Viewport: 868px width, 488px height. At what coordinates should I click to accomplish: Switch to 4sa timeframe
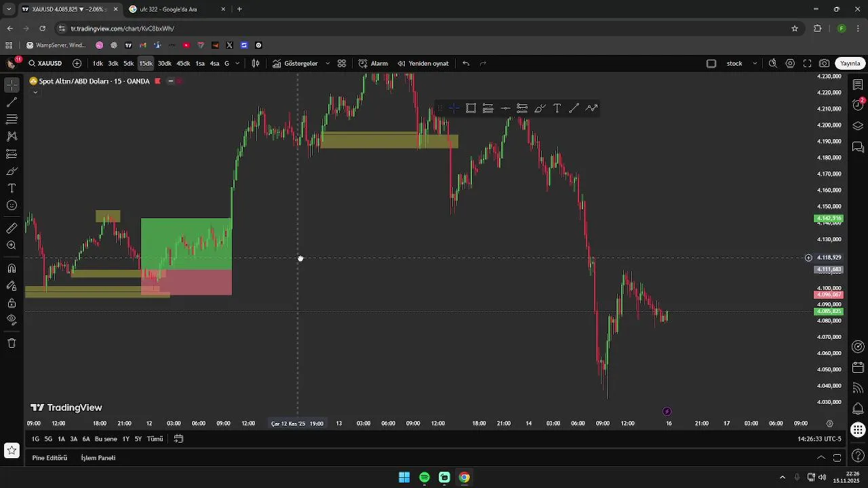coord(215,63)
